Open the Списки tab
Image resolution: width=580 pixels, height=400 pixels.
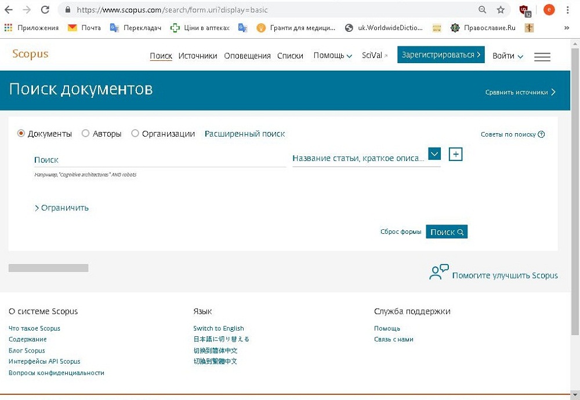pyautogui.click(x=290, y=56)
